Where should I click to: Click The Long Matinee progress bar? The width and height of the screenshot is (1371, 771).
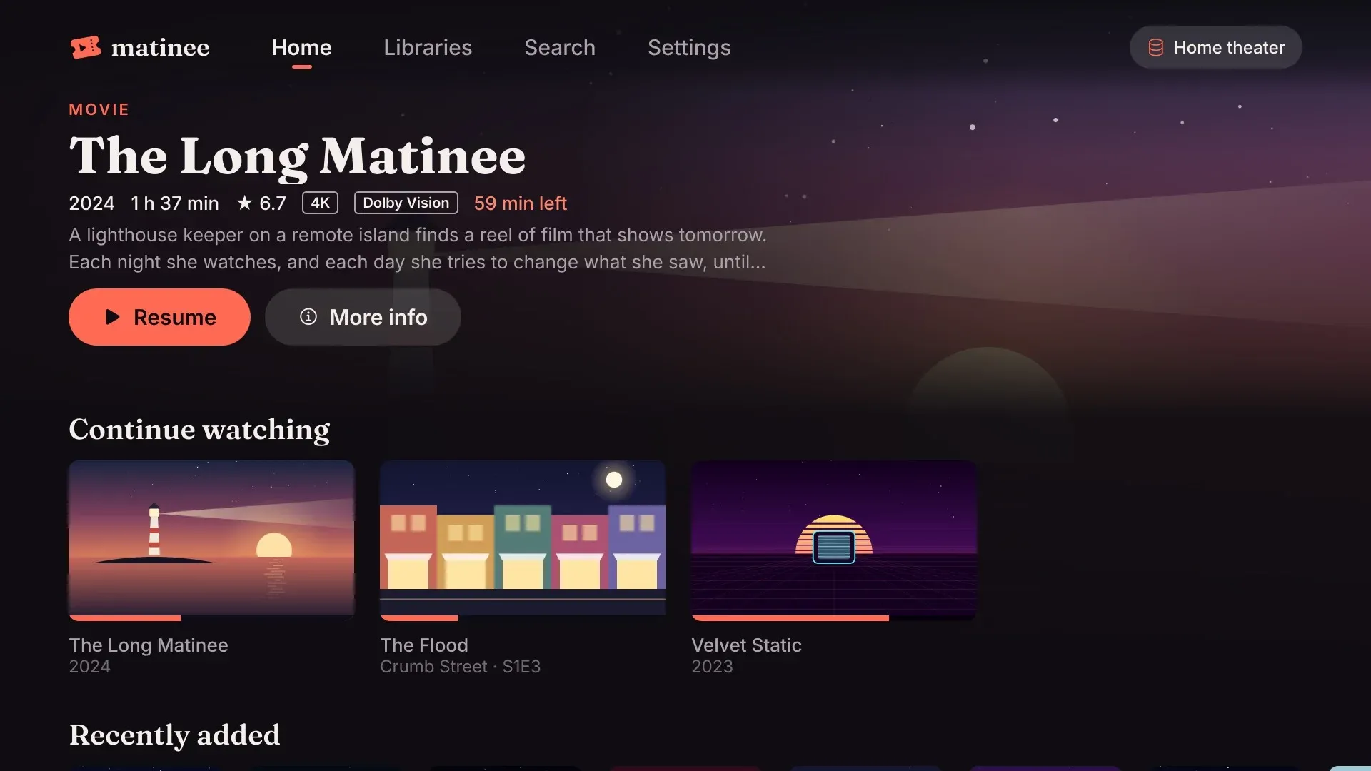coord(211,618)
